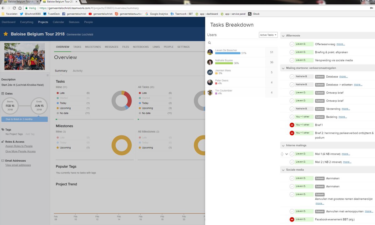Open View email addresses link

[x=18, y=165]
